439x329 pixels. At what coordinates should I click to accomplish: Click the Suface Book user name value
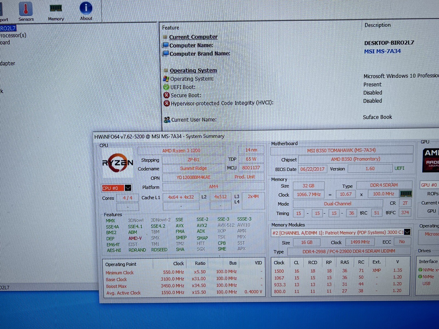coord(378,117)
